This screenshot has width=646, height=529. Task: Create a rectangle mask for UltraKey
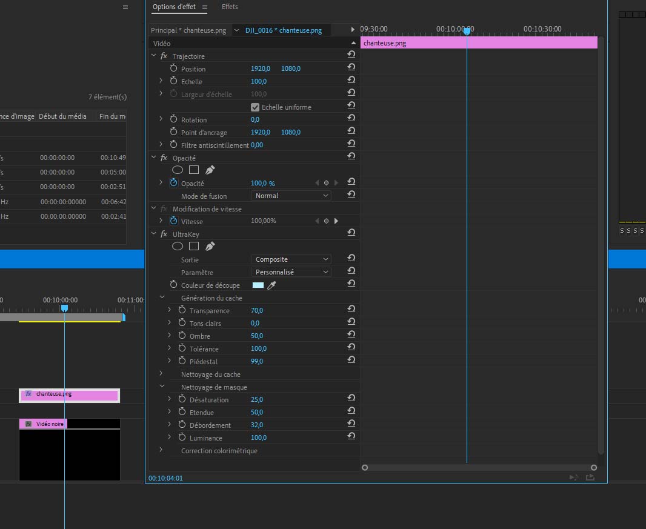click(194, 247)
